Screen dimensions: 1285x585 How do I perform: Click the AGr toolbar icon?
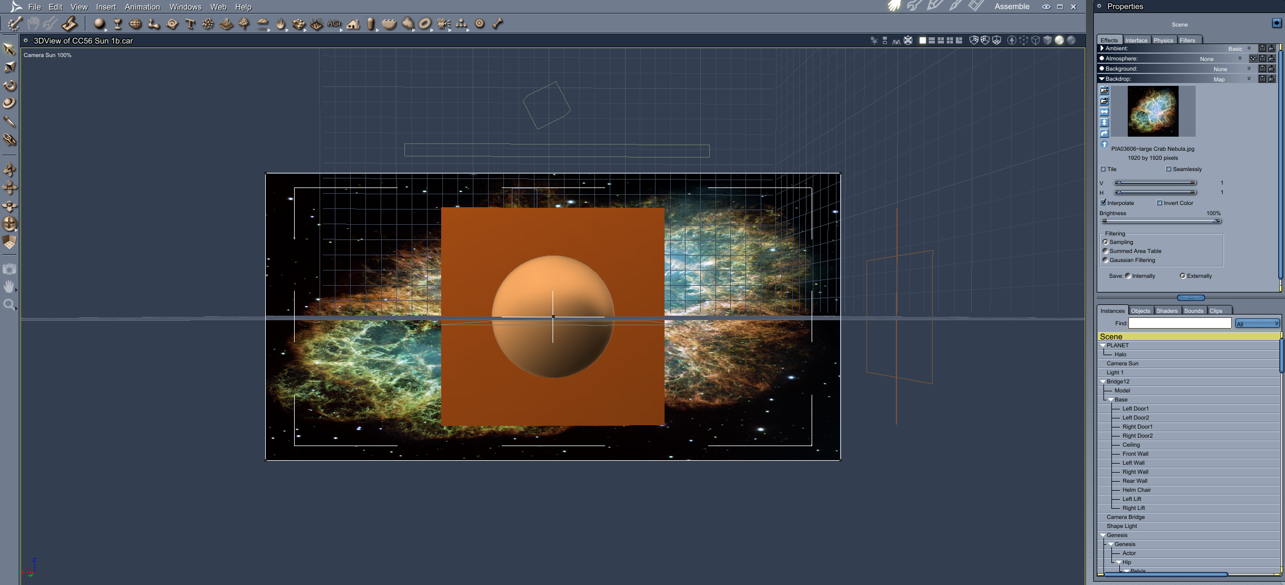pyautogui.click(x=334, y=24)
